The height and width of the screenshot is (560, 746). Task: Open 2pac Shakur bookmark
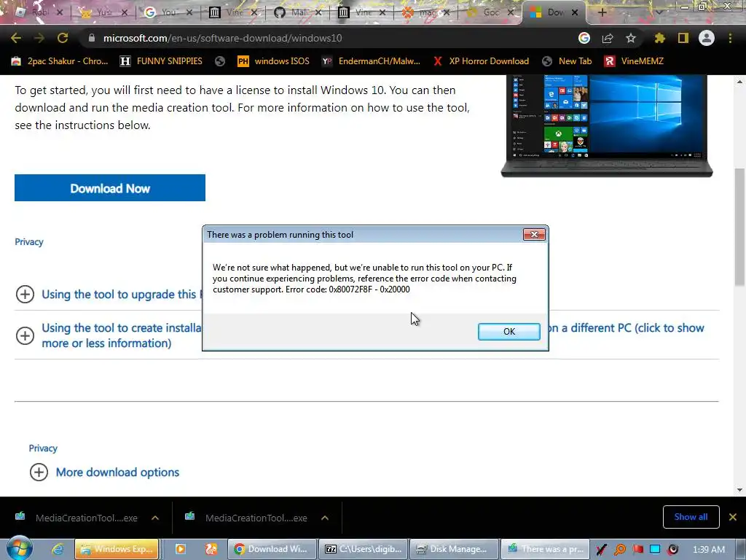pos(60,61)
